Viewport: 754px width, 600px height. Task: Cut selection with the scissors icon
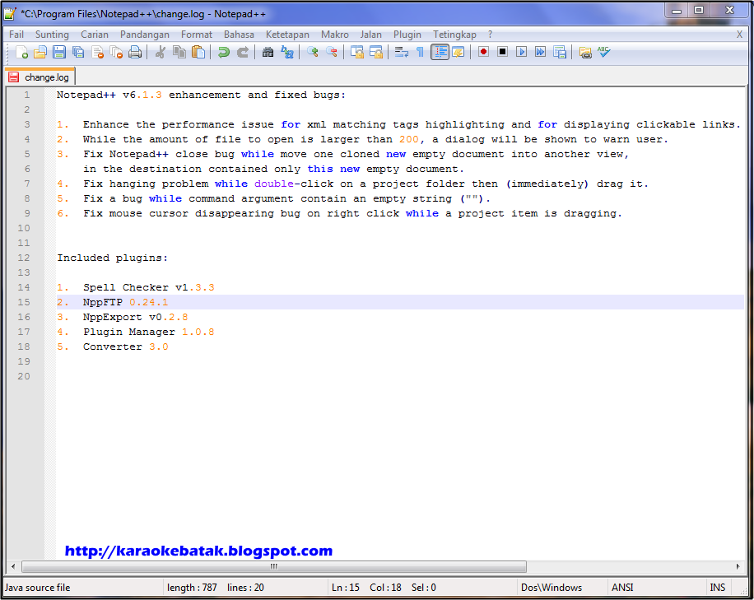click(x=161, y=52)
